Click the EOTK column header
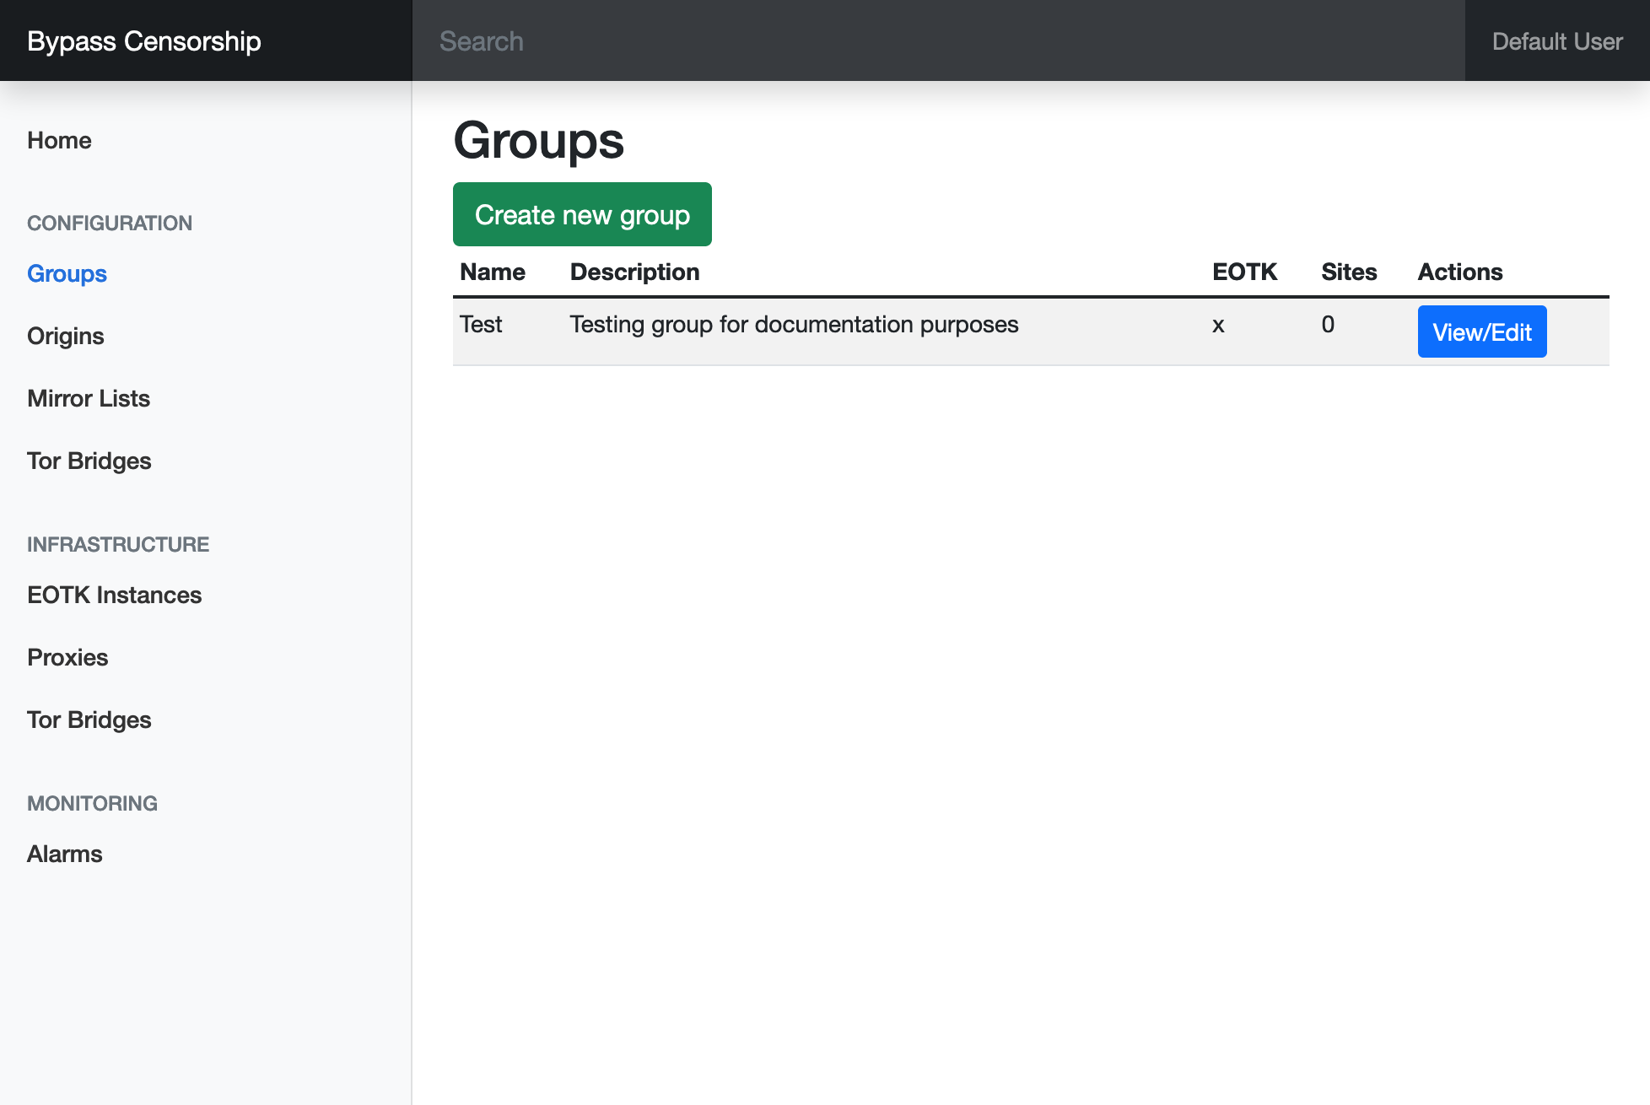The image size is (1650, 1105). [x=1244, y=272]
